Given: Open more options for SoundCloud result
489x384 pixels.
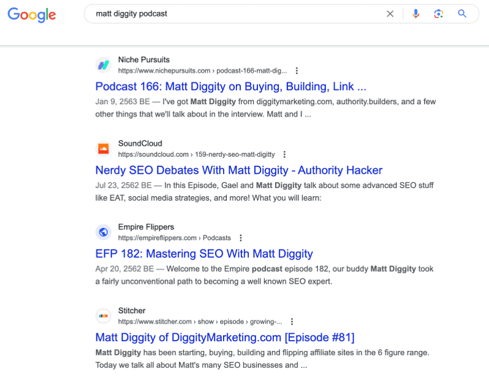Looking at the screenshot, I should pyautogui.click(x=284, y=154).
